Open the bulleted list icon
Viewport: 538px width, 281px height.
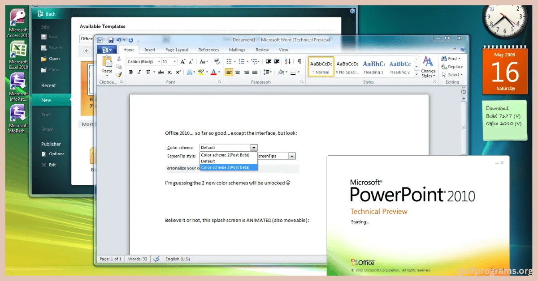[x=229, y=61]
